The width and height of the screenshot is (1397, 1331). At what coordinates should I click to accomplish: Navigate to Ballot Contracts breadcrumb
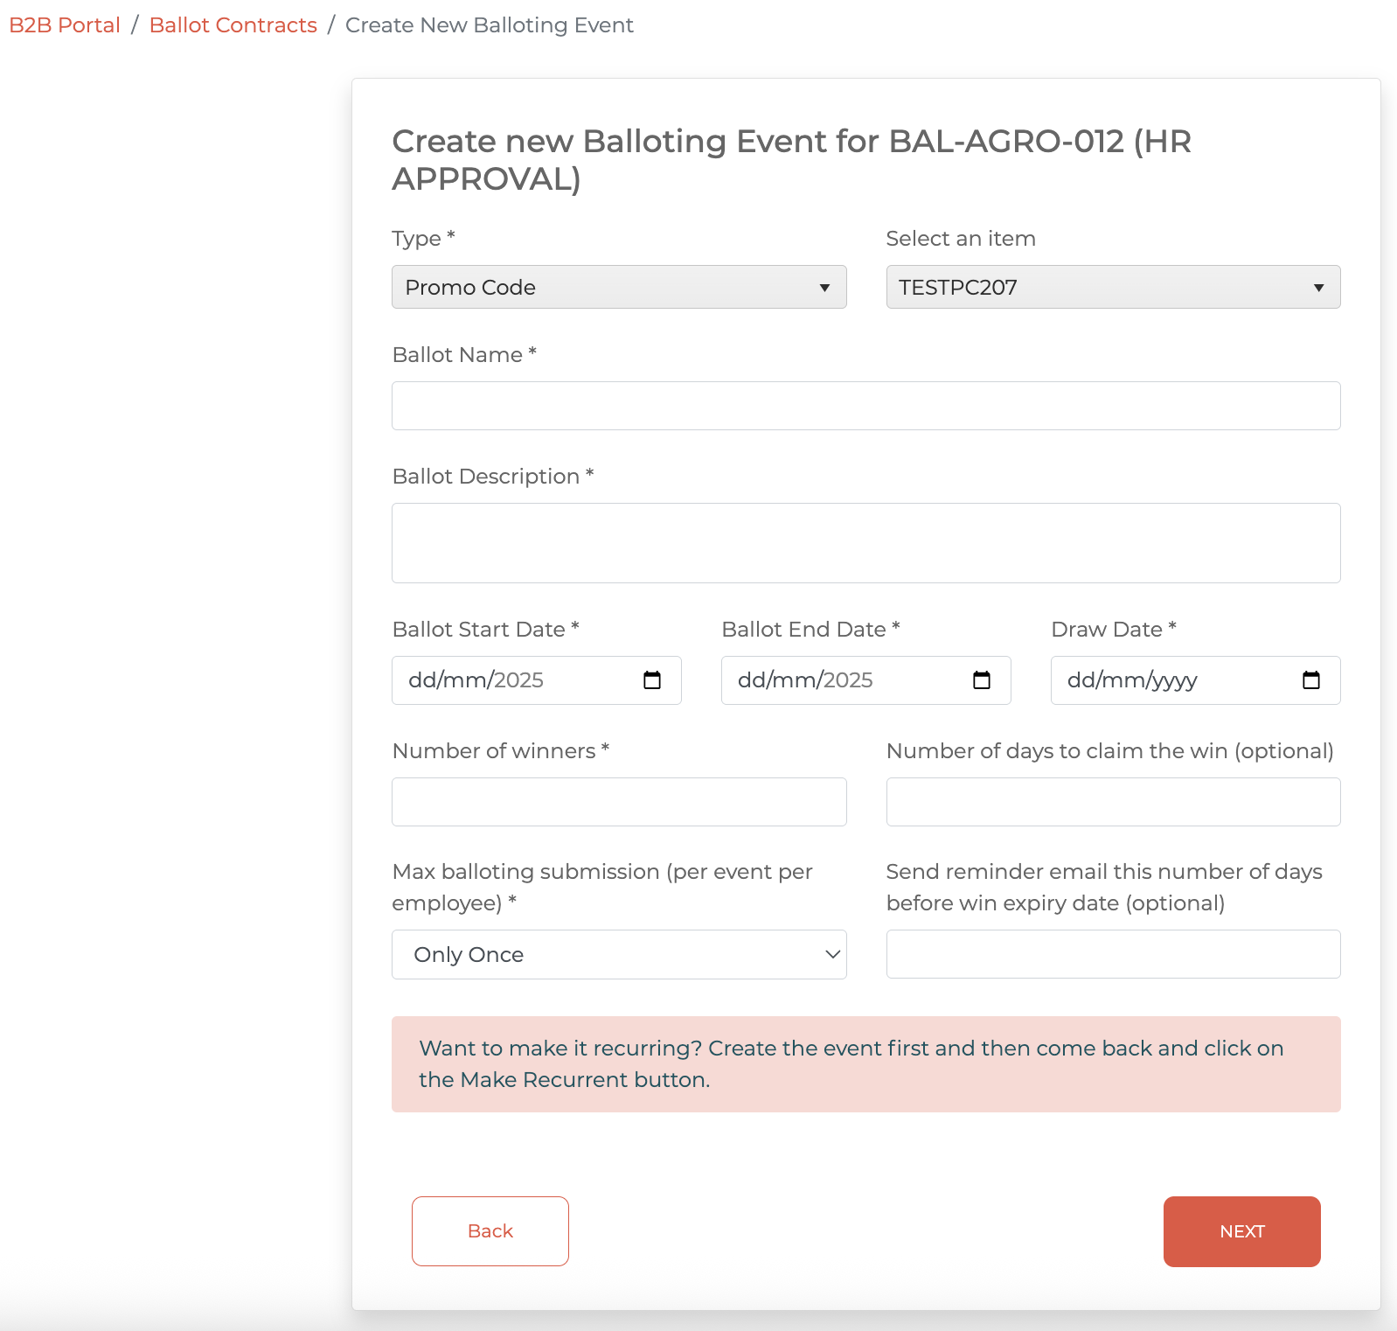click(x=233, y=25)
